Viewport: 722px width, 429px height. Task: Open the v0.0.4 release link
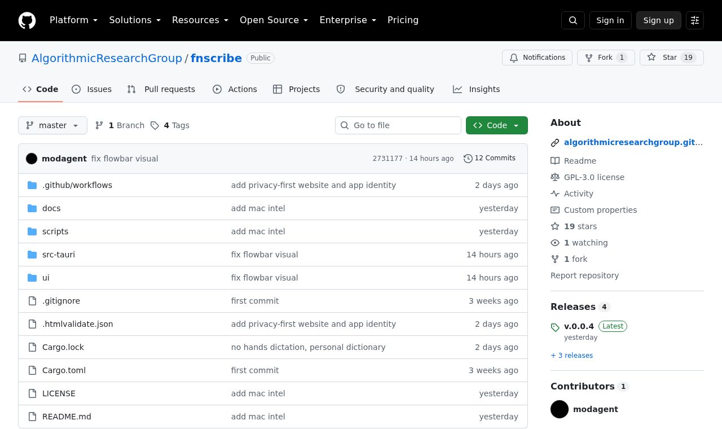[579, 326]
